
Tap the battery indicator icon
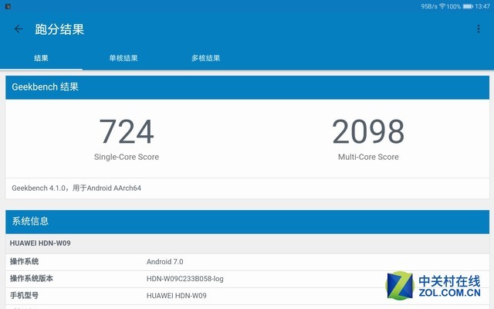pos(468,6)
